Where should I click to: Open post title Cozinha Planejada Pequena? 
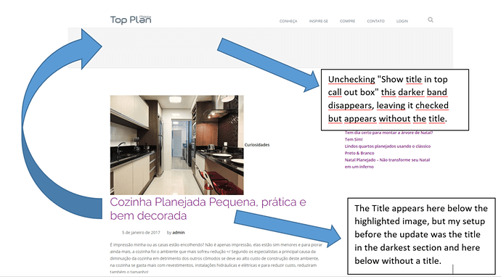click(208, 209)
